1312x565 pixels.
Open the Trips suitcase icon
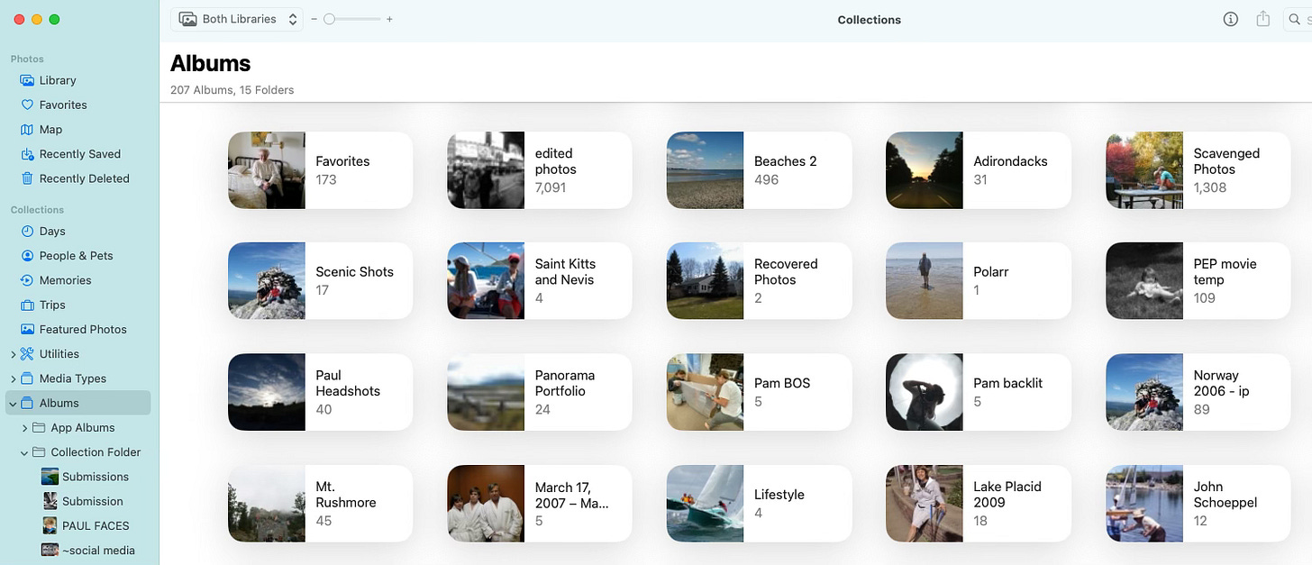click(27, 305)
